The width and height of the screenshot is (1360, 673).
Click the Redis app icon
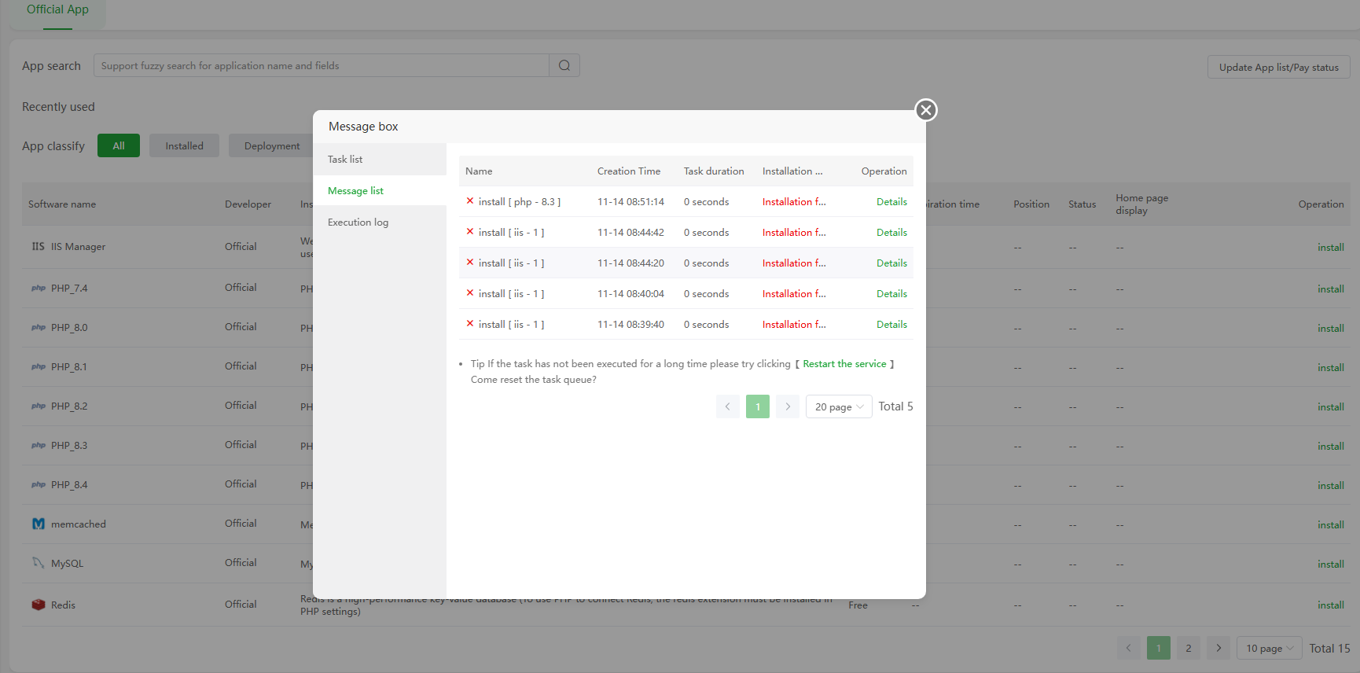[x=38, y=605]
